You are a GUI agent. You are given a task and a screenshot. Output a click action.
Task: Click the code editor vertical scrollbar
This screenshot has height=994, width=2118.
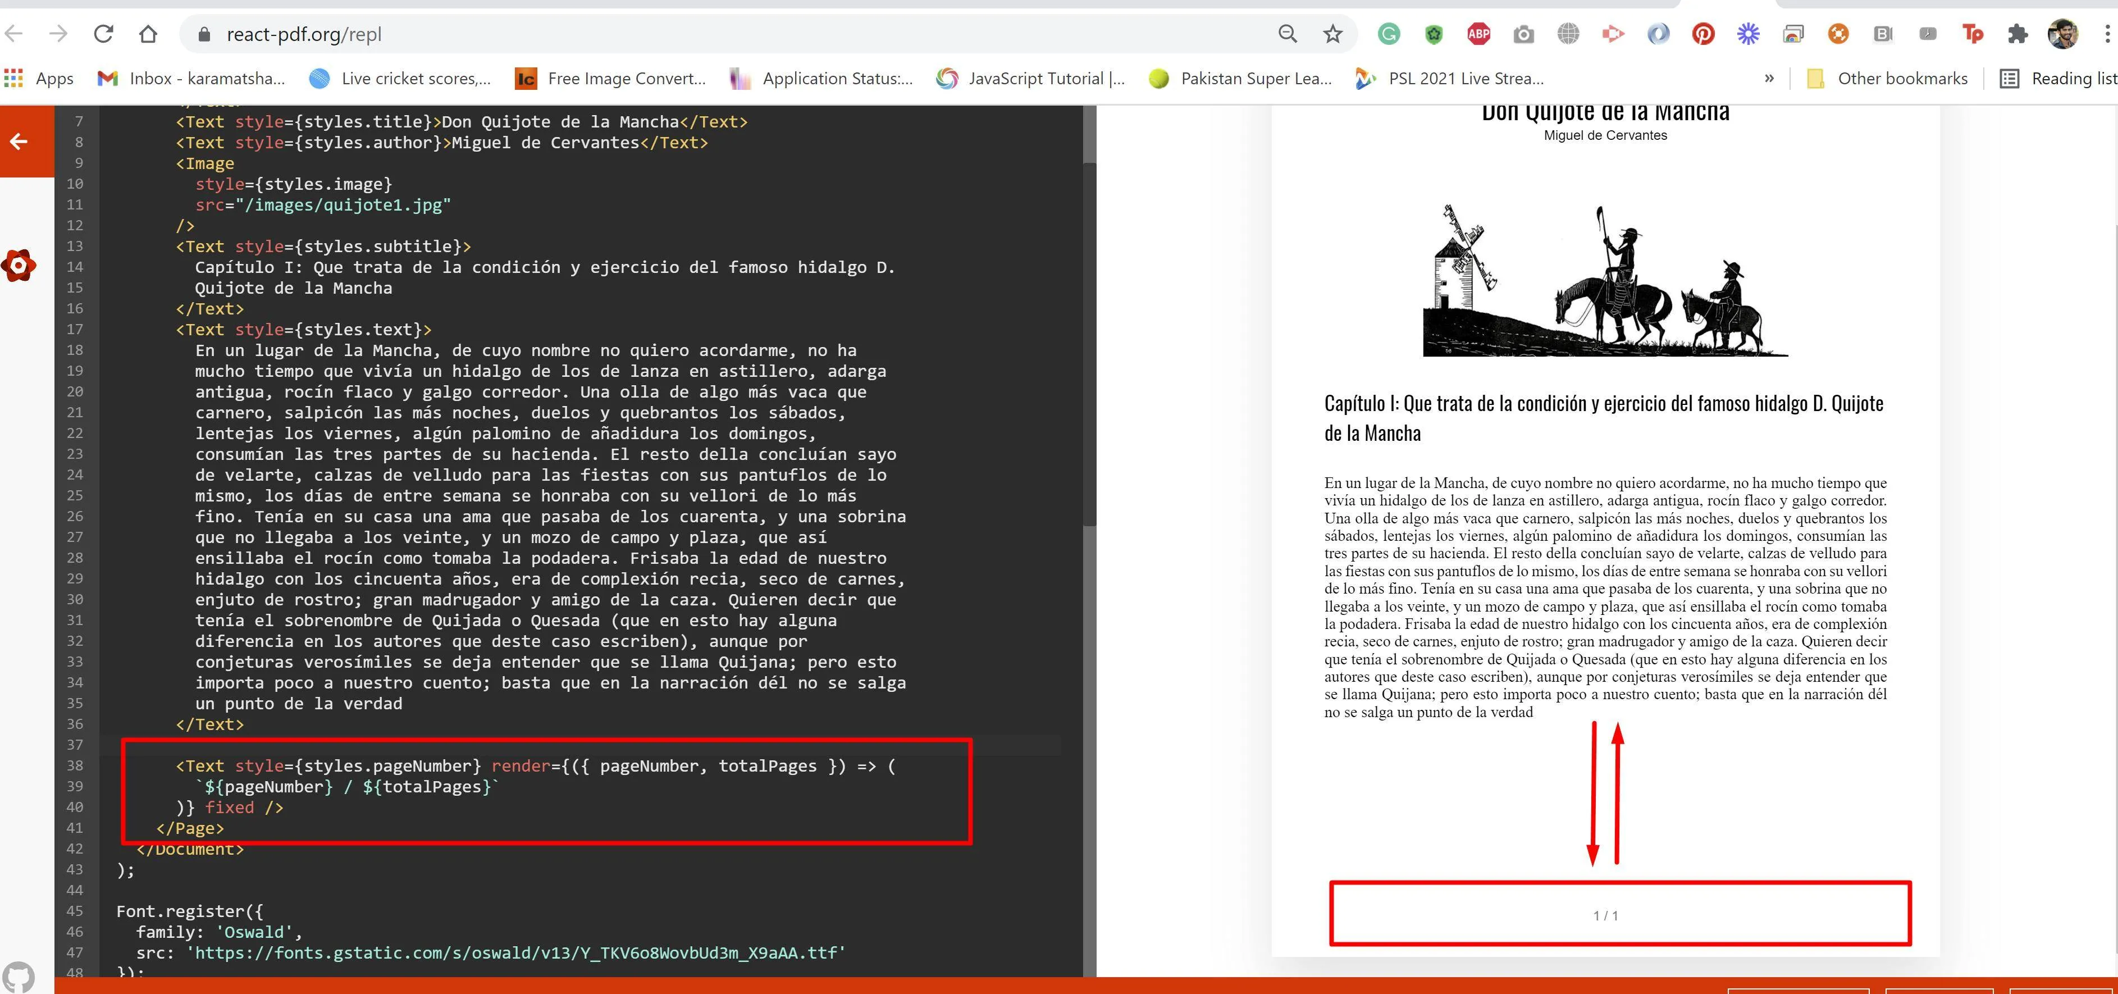click(1089, 345)
